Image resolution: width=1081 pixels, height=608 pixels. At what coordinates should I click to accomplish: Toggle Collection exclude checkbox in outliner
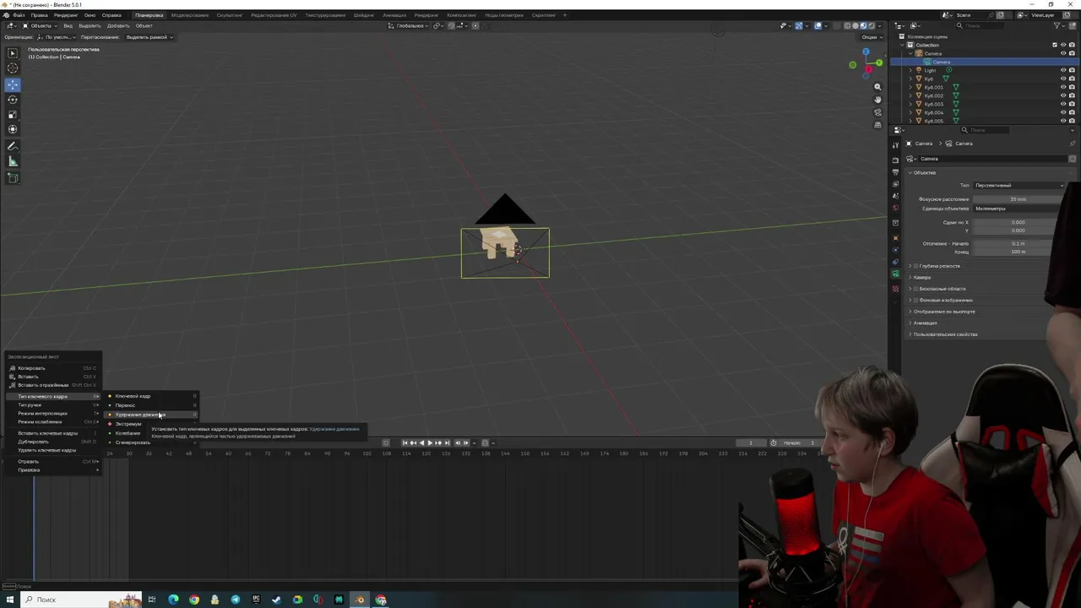1055,45
